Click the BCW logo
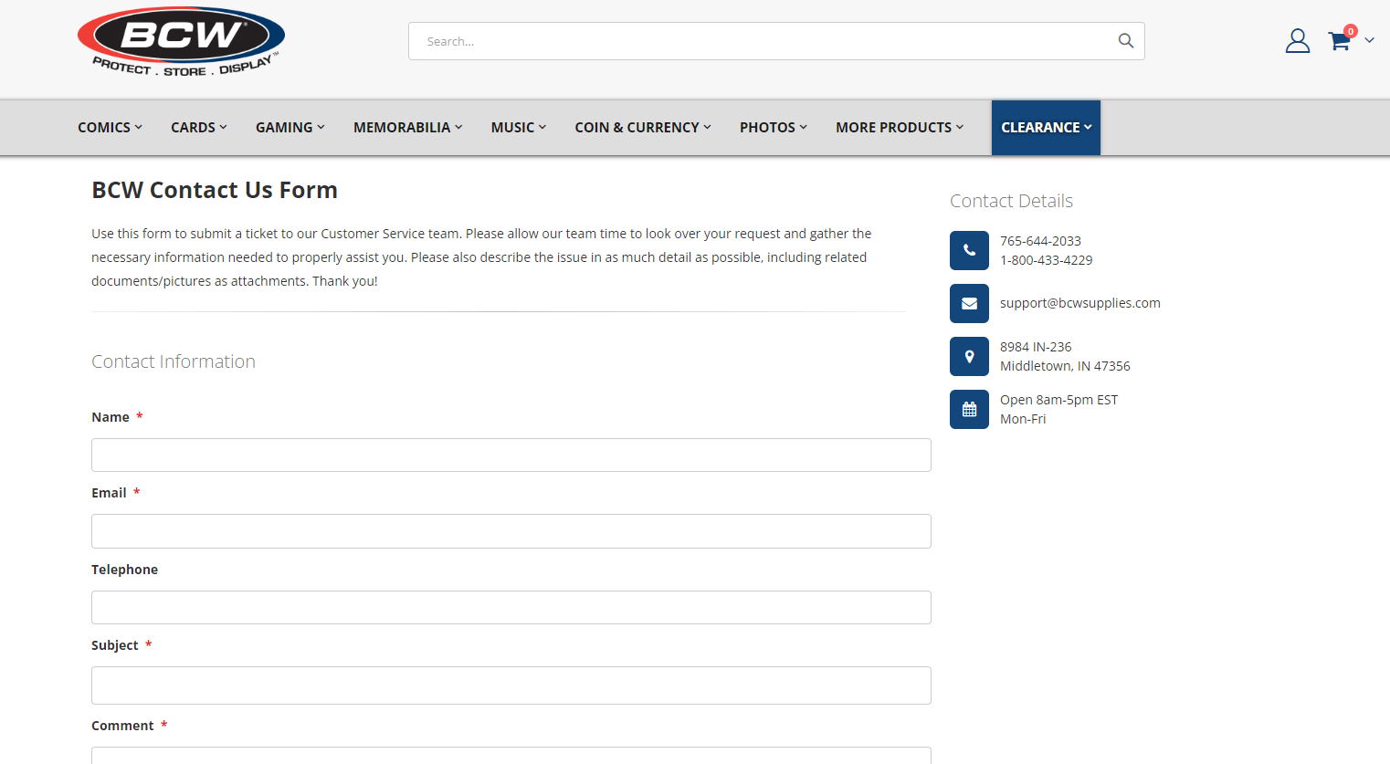The width and height of the screenshot is (1390, 764). click(x=181, y=42)
